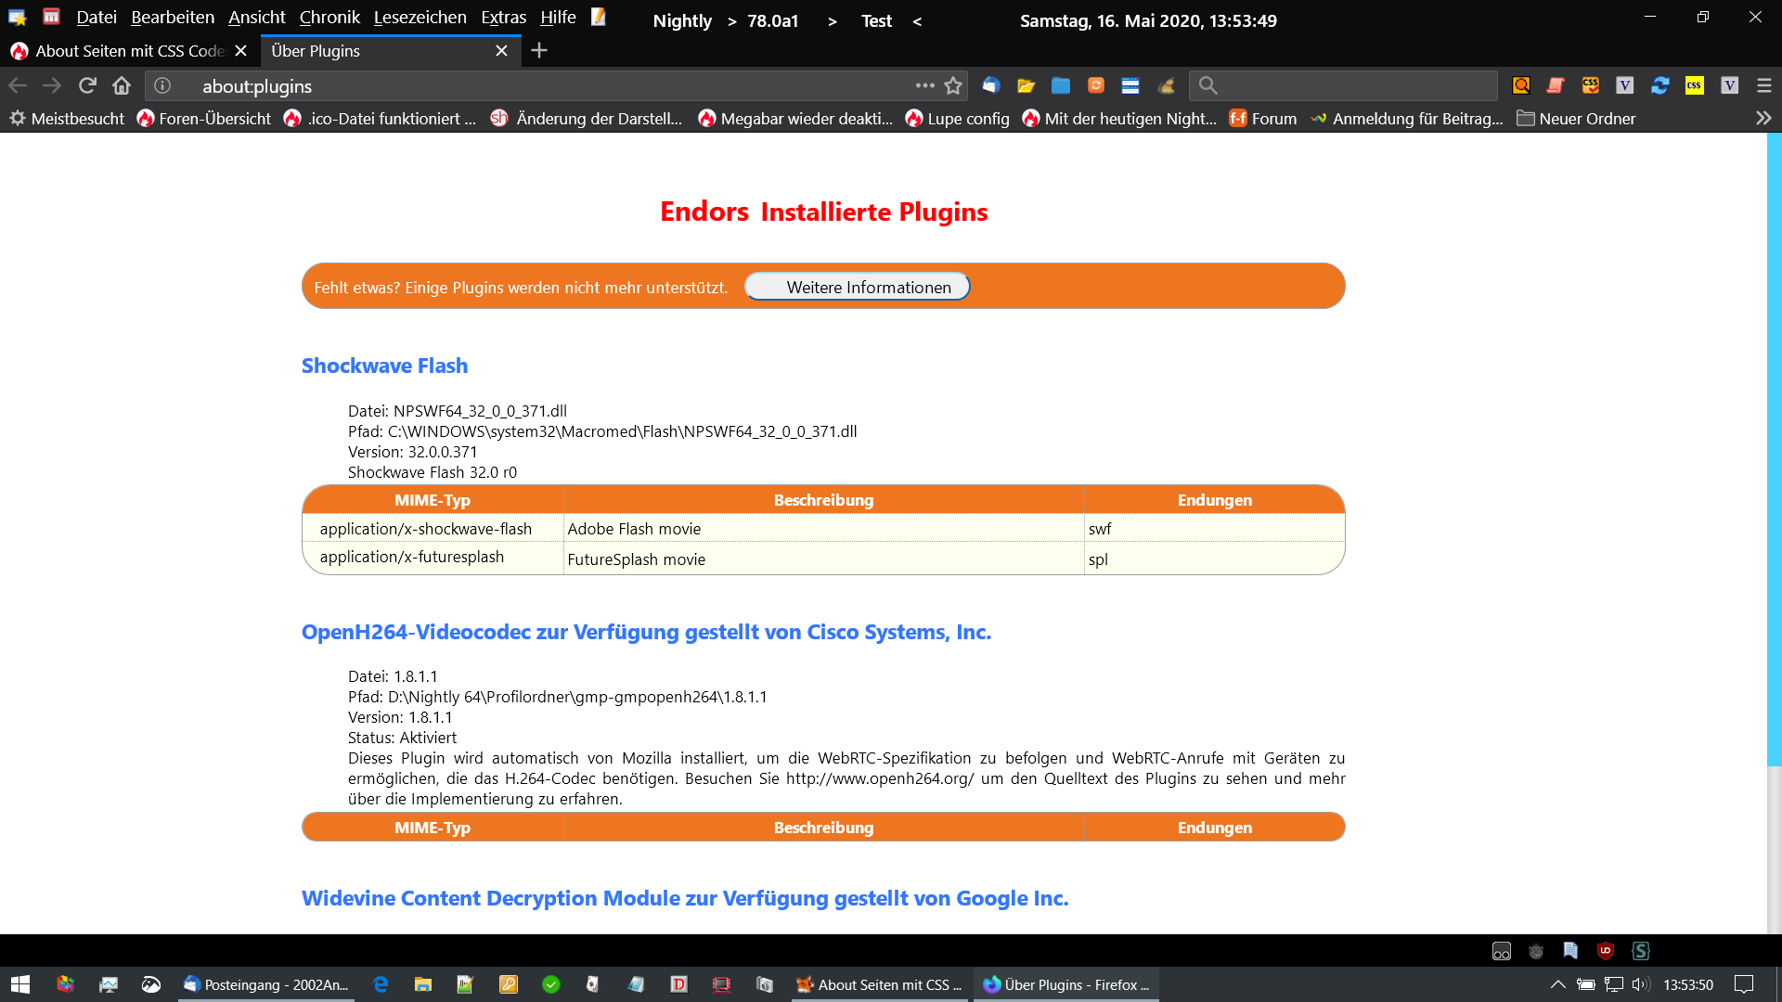Open the Extras menu
The image size is (1782, 1002).
503,18
